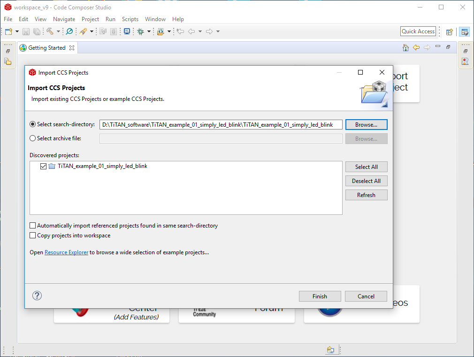Click the Deselect All button
The height and width of the screenshot is (357, 474).
(366, 181)
